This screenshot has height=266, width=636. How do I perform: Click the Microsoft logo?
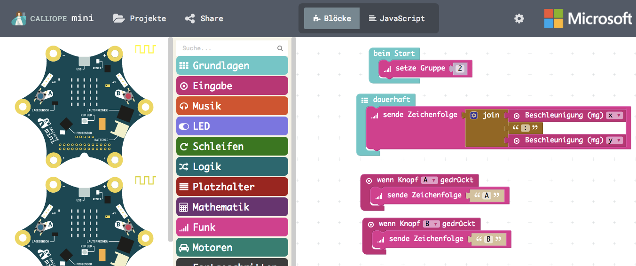(588, 19)
